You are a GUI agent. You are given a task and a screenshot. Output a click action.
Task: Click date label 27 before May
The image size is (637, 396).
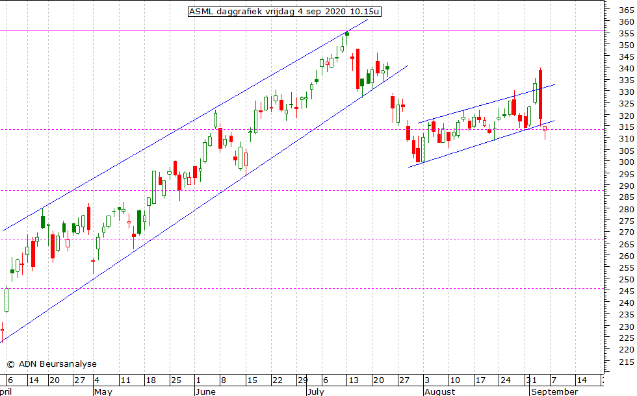79,380
